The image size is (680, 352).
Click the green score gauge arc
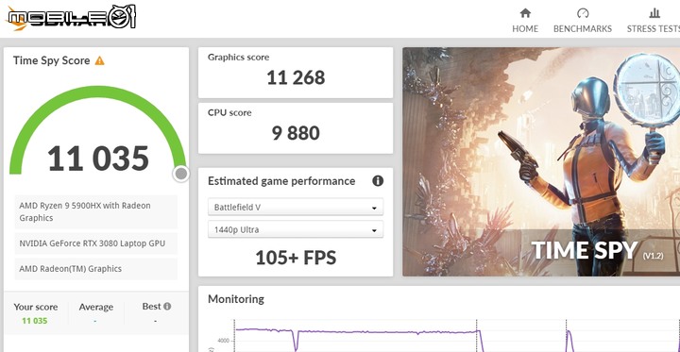98,92
